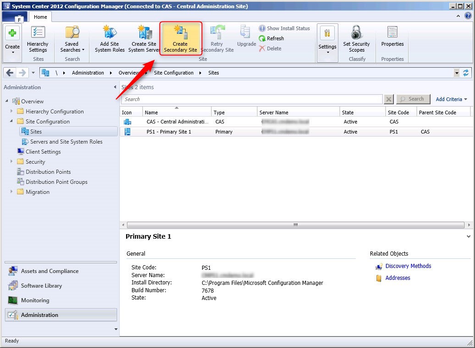Open Hierarchy Settings in the ribbon
Viewport: 475px width, 348px height.
38,39
